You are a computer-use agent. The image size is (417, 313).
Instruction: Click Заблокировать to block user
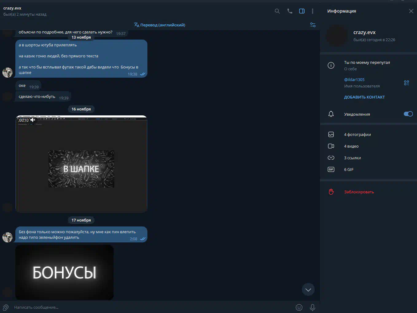coord(359,192)
